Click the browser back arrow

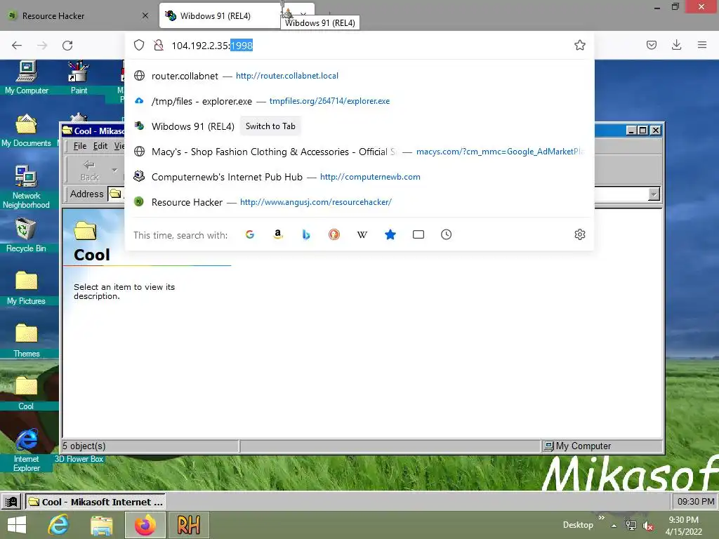(x=17, y=45)
